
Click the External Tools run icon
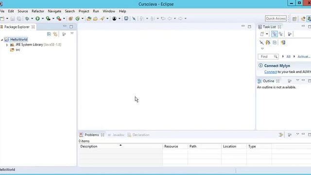pos(59,18)
